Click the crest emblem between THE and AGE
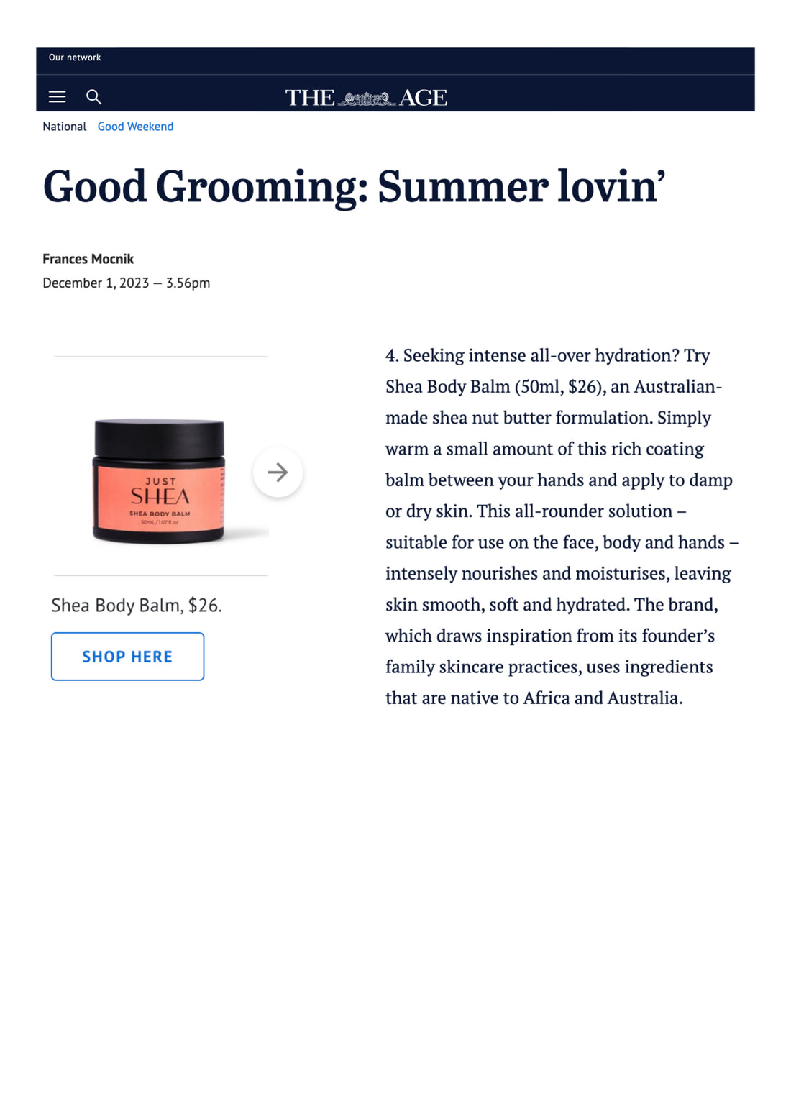 click(x=366, y=99)
